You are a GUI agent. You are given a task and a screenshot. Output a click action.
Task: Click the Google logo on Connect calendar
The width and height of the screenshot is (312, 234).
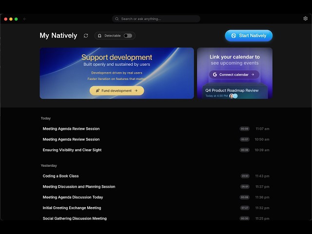(215, 75)
